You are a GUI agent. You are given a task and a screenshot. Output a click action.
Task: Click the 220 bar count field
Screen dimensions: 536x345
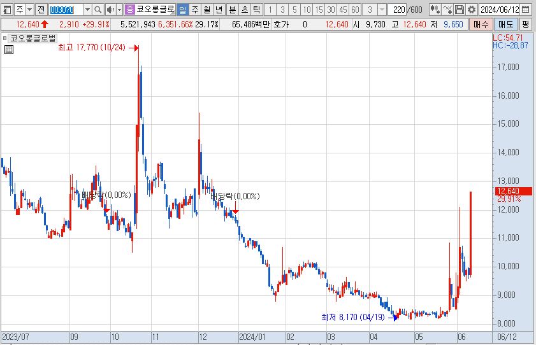398,10
